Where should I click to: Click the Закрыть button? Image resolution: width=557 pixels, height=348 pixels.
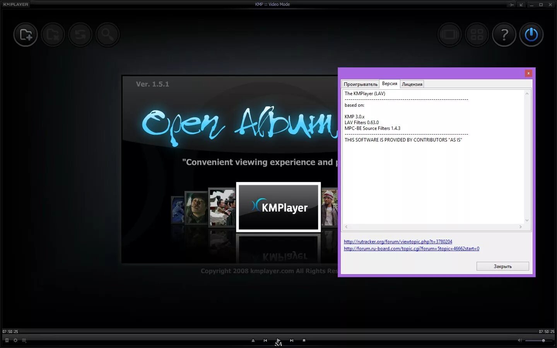[502, 266]
